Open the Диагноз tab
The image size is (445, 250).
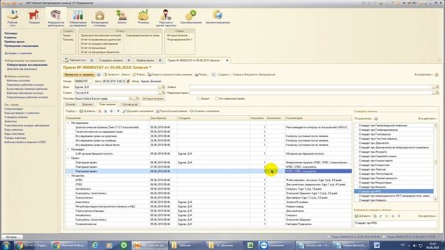pos(88,104)
